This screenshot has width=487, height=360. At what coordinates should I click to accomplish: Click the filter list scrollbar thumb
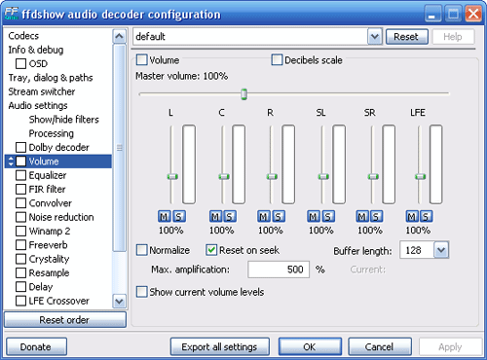[x=119, y=148]
